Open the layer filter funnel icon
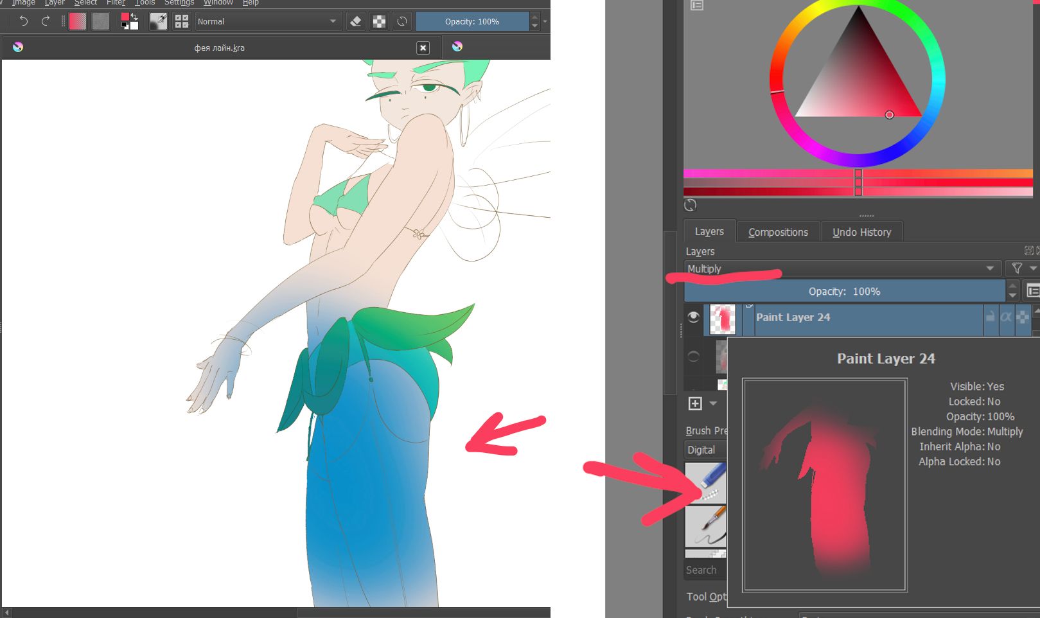The width and height of the screenshot is (1040, 618). (x=1017, y=269)
